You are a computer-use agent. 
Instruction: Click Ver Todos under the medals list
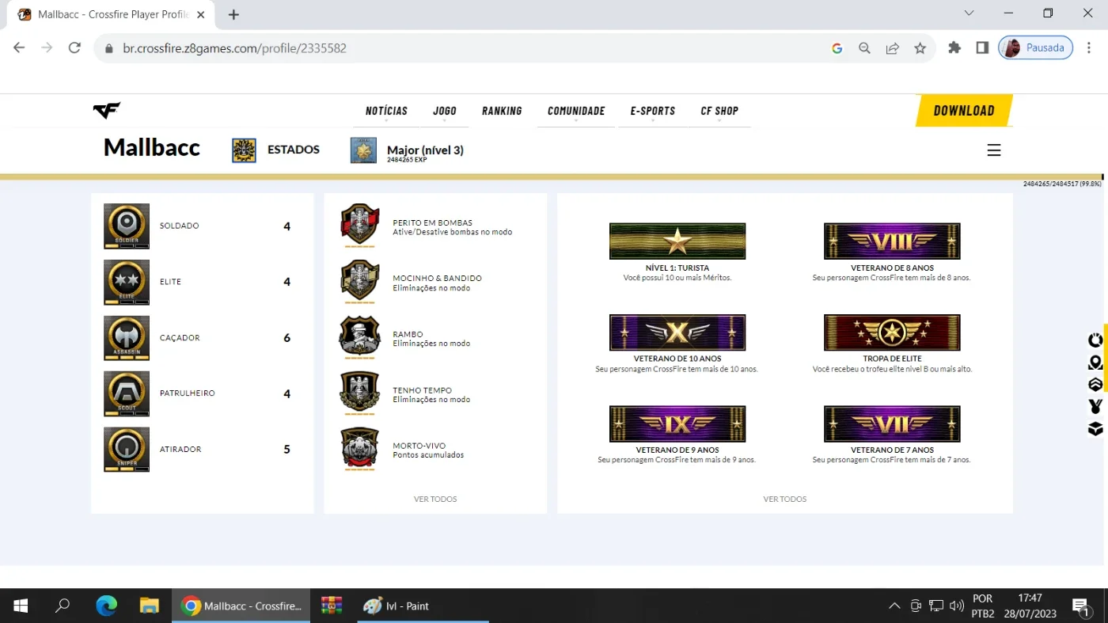[435, 500]
